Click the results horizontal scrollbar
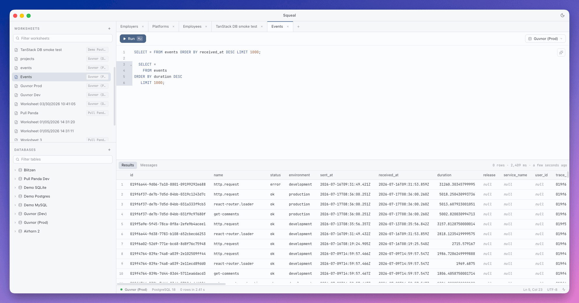The width and height of the screenshot is (579, 303). [x=171, y=284]
